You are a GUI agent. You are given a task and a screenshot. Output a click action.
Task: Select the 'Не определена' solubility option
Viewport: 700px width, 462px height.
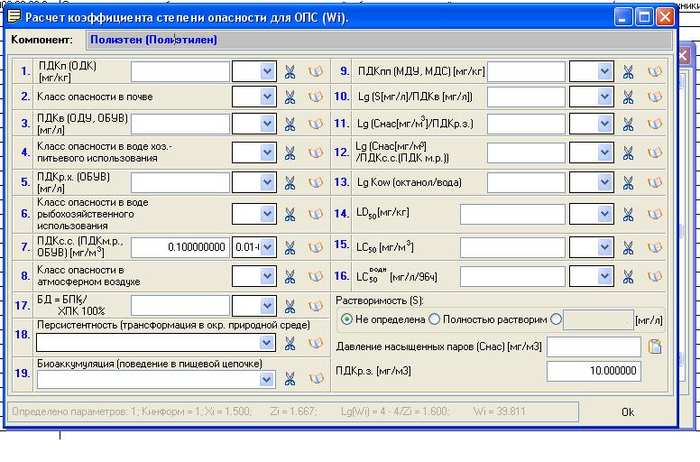346,319
